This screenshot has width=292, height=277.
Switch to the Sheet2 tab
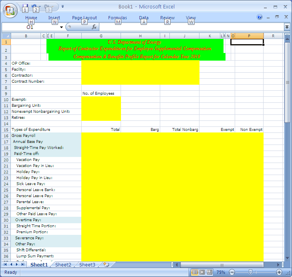[63, 265]
